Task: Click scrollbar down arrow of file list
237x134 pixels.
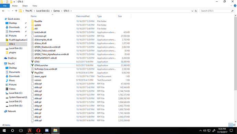Action: click(236, 121)
